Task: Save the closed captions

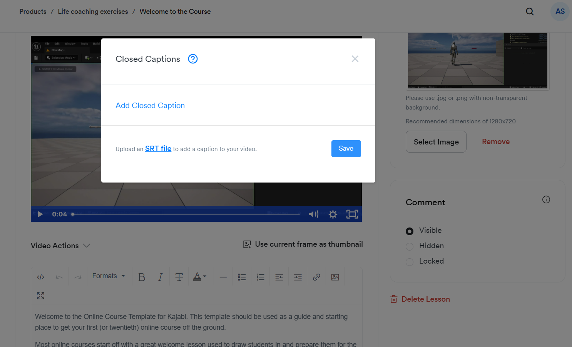Action: point(346,149)
